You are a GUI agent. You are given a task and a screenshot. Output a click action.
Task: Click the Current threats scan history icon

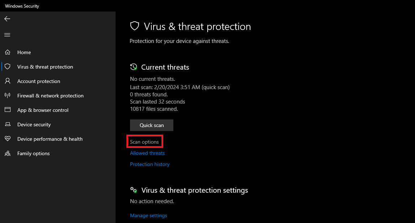[x=133, y=67]
